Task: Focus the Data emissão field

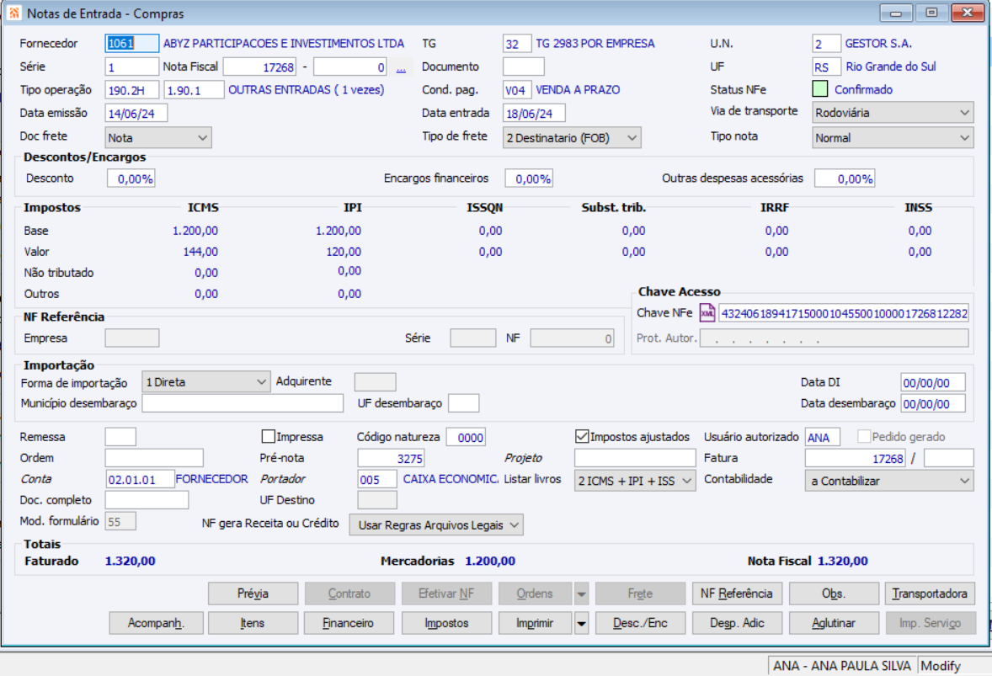Action: tap(136, 113)
